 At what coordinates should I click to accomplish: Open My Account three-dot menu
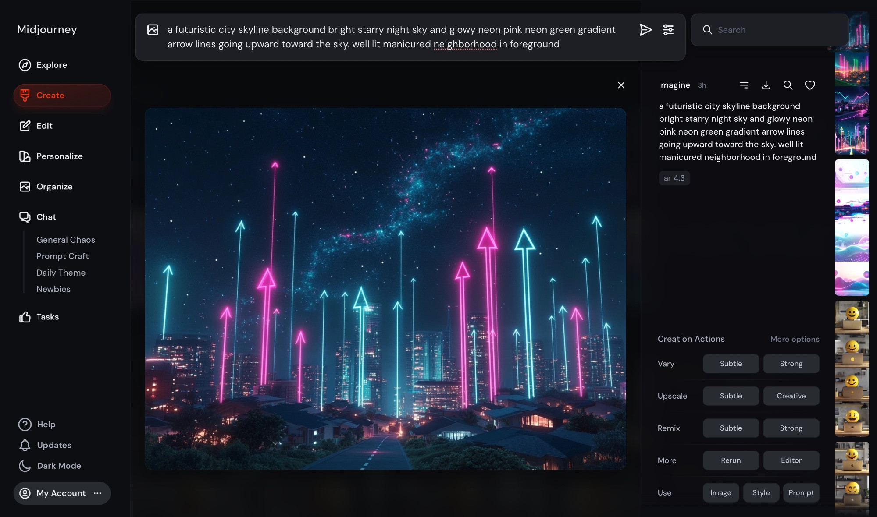(97, 493)
